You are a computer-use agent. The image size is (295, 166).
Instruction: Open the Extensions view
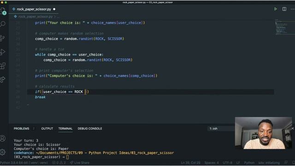(x=3, y=66)
